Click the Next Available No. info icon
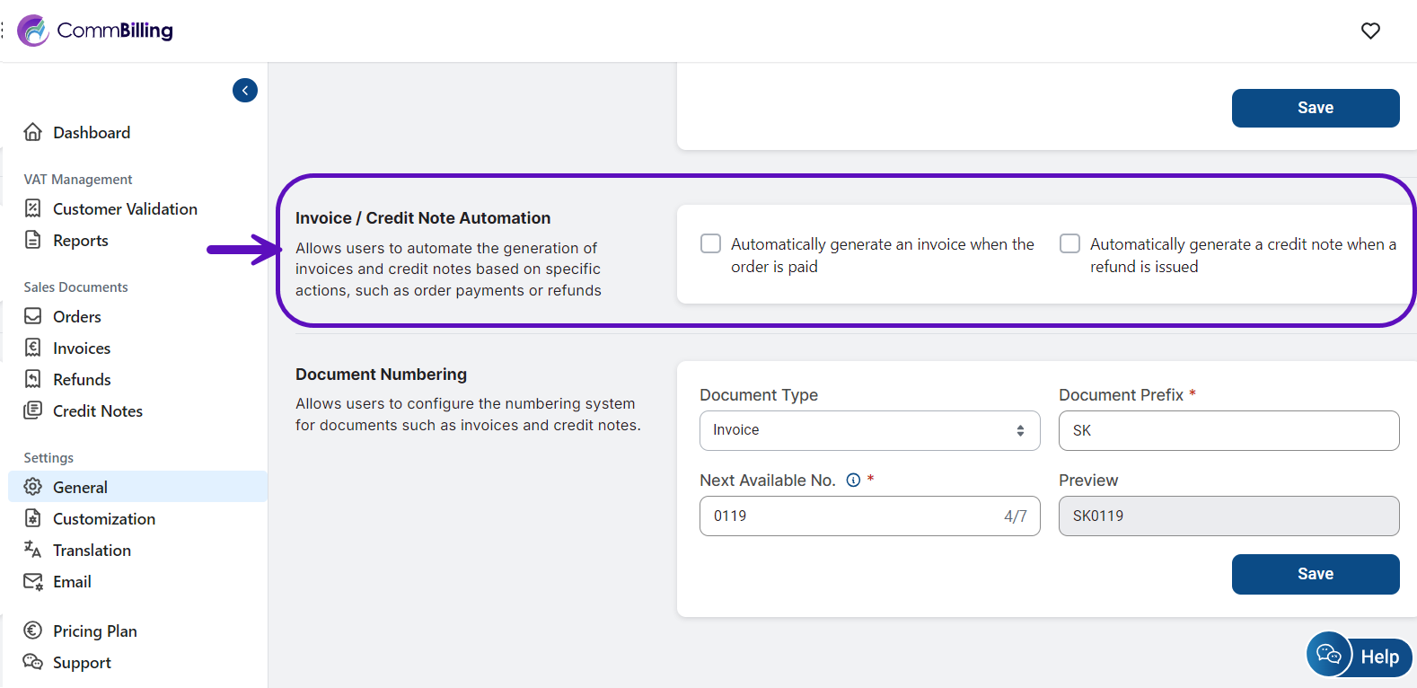This screenshot has height=688, width=1417. point(853,481)
